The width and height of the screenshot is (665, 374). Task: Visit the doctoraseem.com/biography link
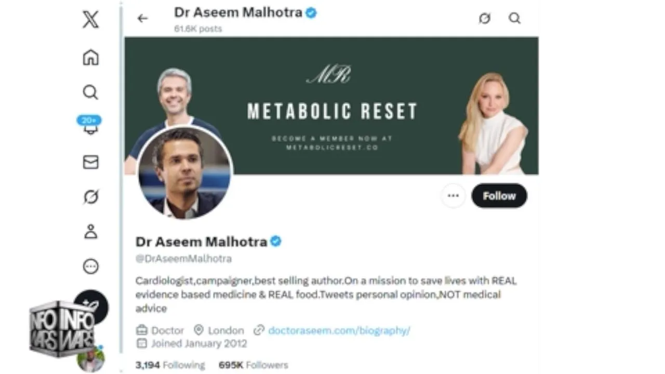click(339, 330)
